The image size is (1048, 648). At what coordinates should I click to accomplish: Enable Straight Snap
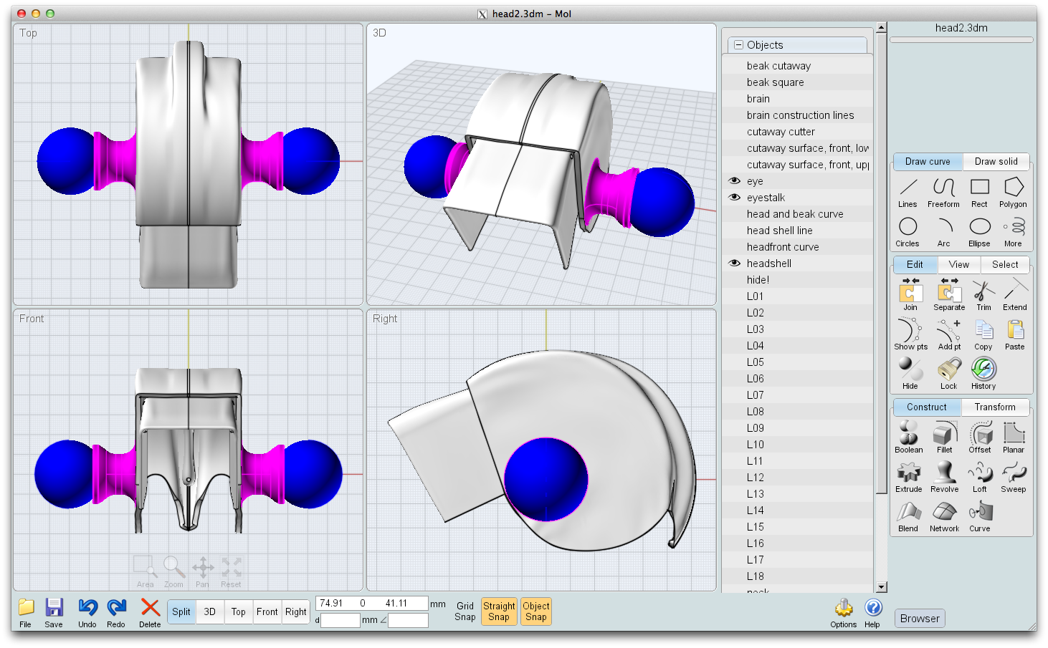499,611
